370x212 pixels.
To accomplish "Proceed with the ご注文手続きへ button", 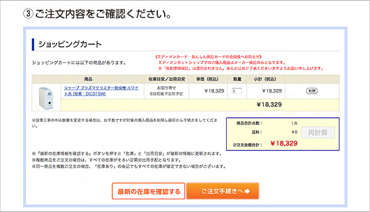I will (x=223, y=191).
